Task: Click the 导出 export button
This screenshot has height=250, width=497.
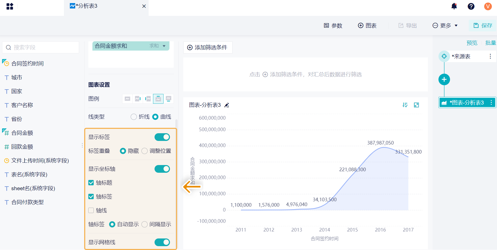Action: [407, 25]
